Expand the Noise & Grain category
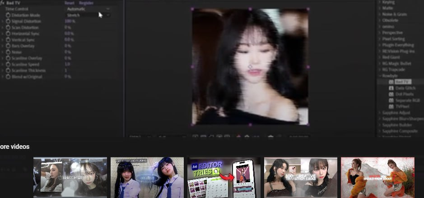Image resolution: width=424 pixels, height=198 pixels. point(380,14)
